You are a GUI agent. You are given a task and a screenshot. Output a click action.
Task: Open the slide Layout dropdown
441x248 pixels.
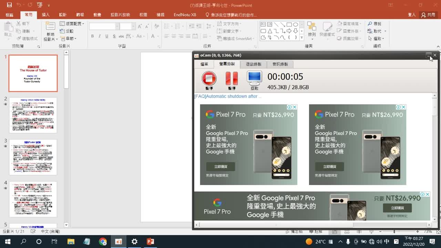[72, 23]
